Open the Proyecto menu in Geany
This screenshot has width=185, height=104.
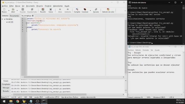pos(40,6)
